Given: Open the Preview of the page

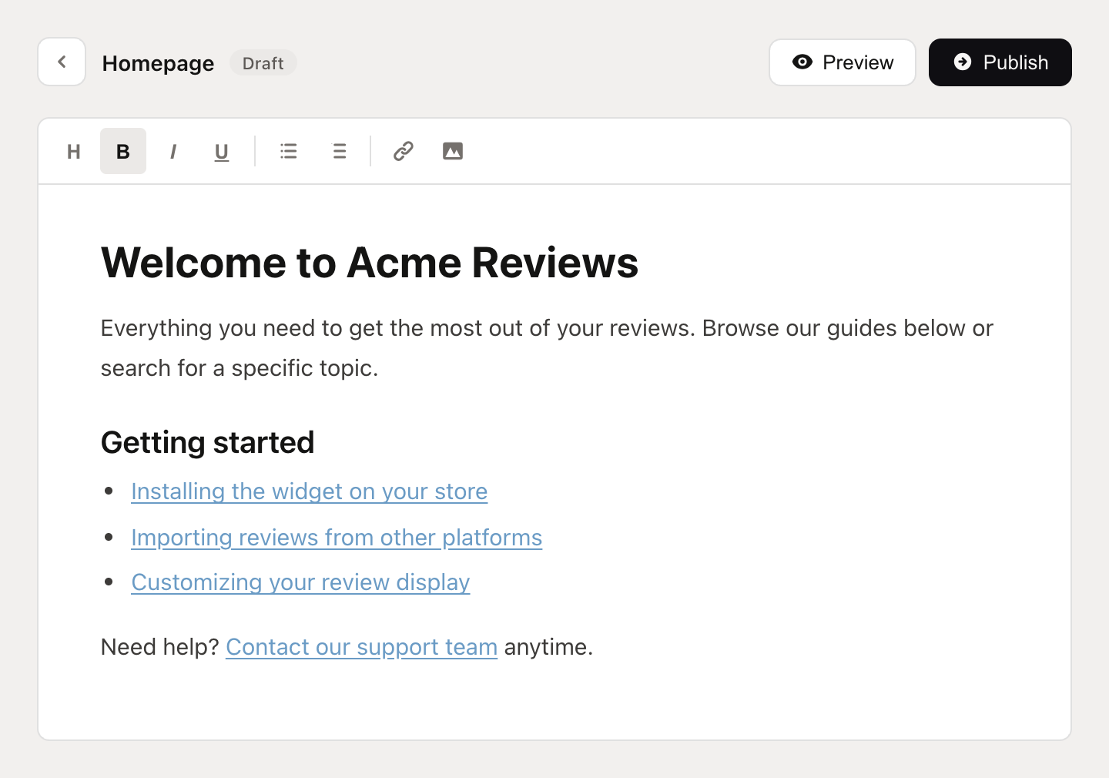Looking at the screenshot, I should tap(843, 62).
